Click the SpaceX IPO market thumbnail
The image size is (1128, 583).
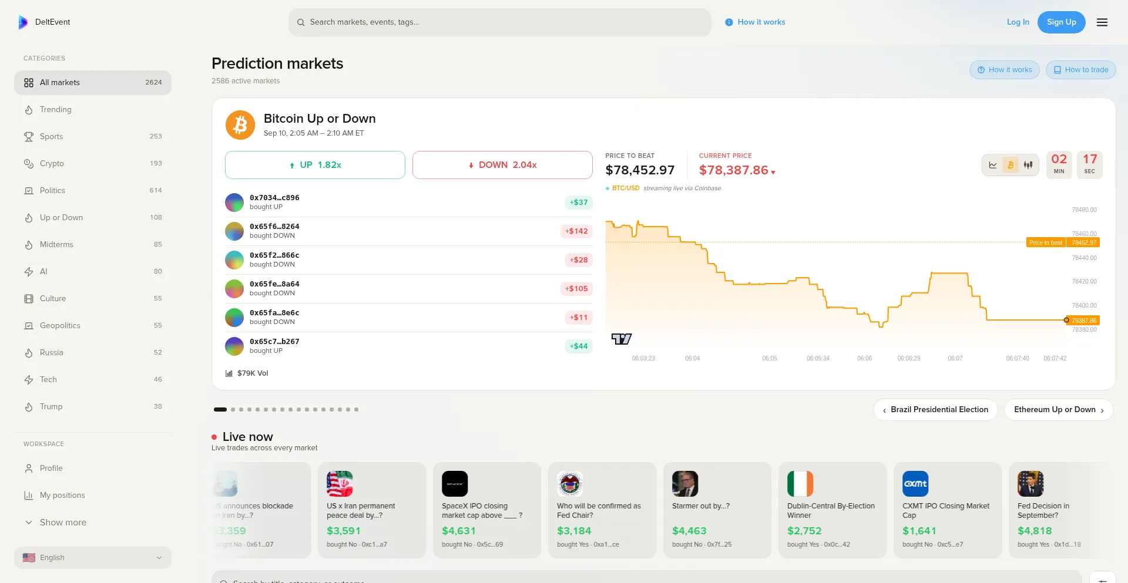(x=455, y=484)
